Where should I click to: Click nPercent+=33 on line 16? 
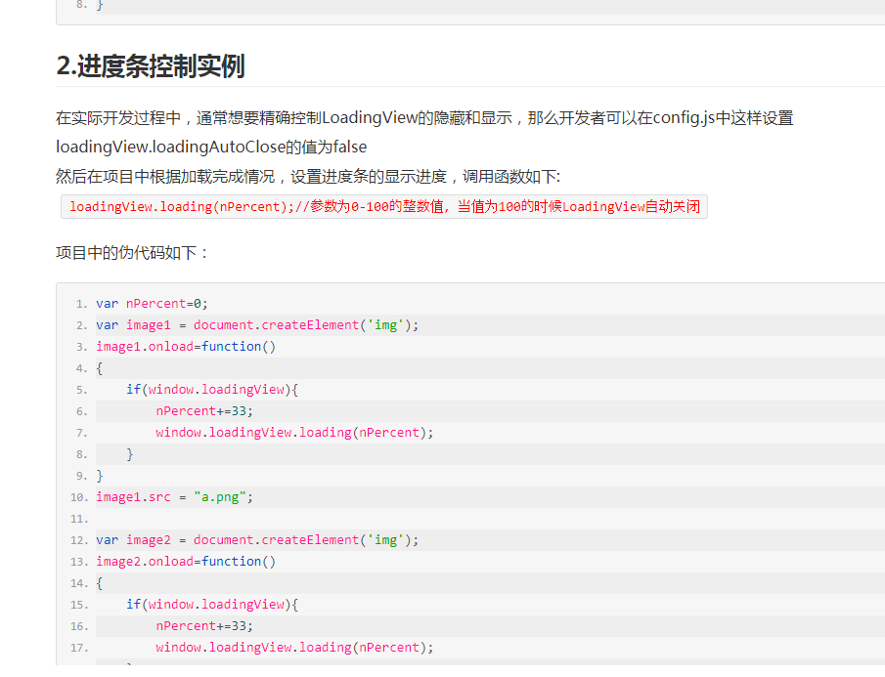coord(204,625)
